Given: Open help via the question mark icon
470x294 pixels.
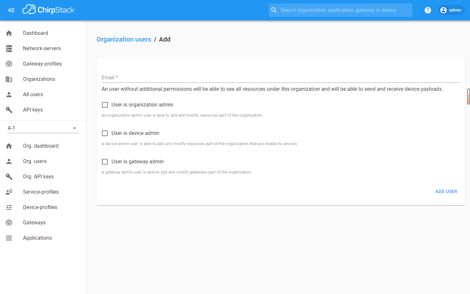Looking at the screenshot, I should click(x=428, y=10).
